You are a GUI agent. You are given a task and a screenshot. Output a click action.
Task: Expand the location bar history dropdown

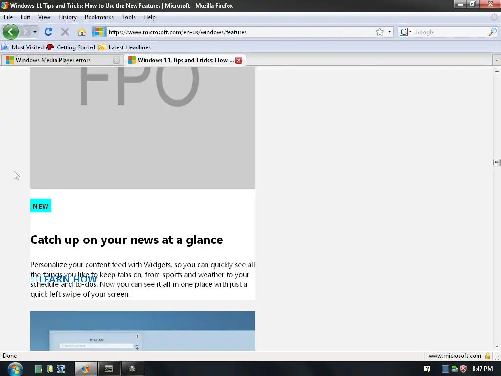tap(389, 32)
